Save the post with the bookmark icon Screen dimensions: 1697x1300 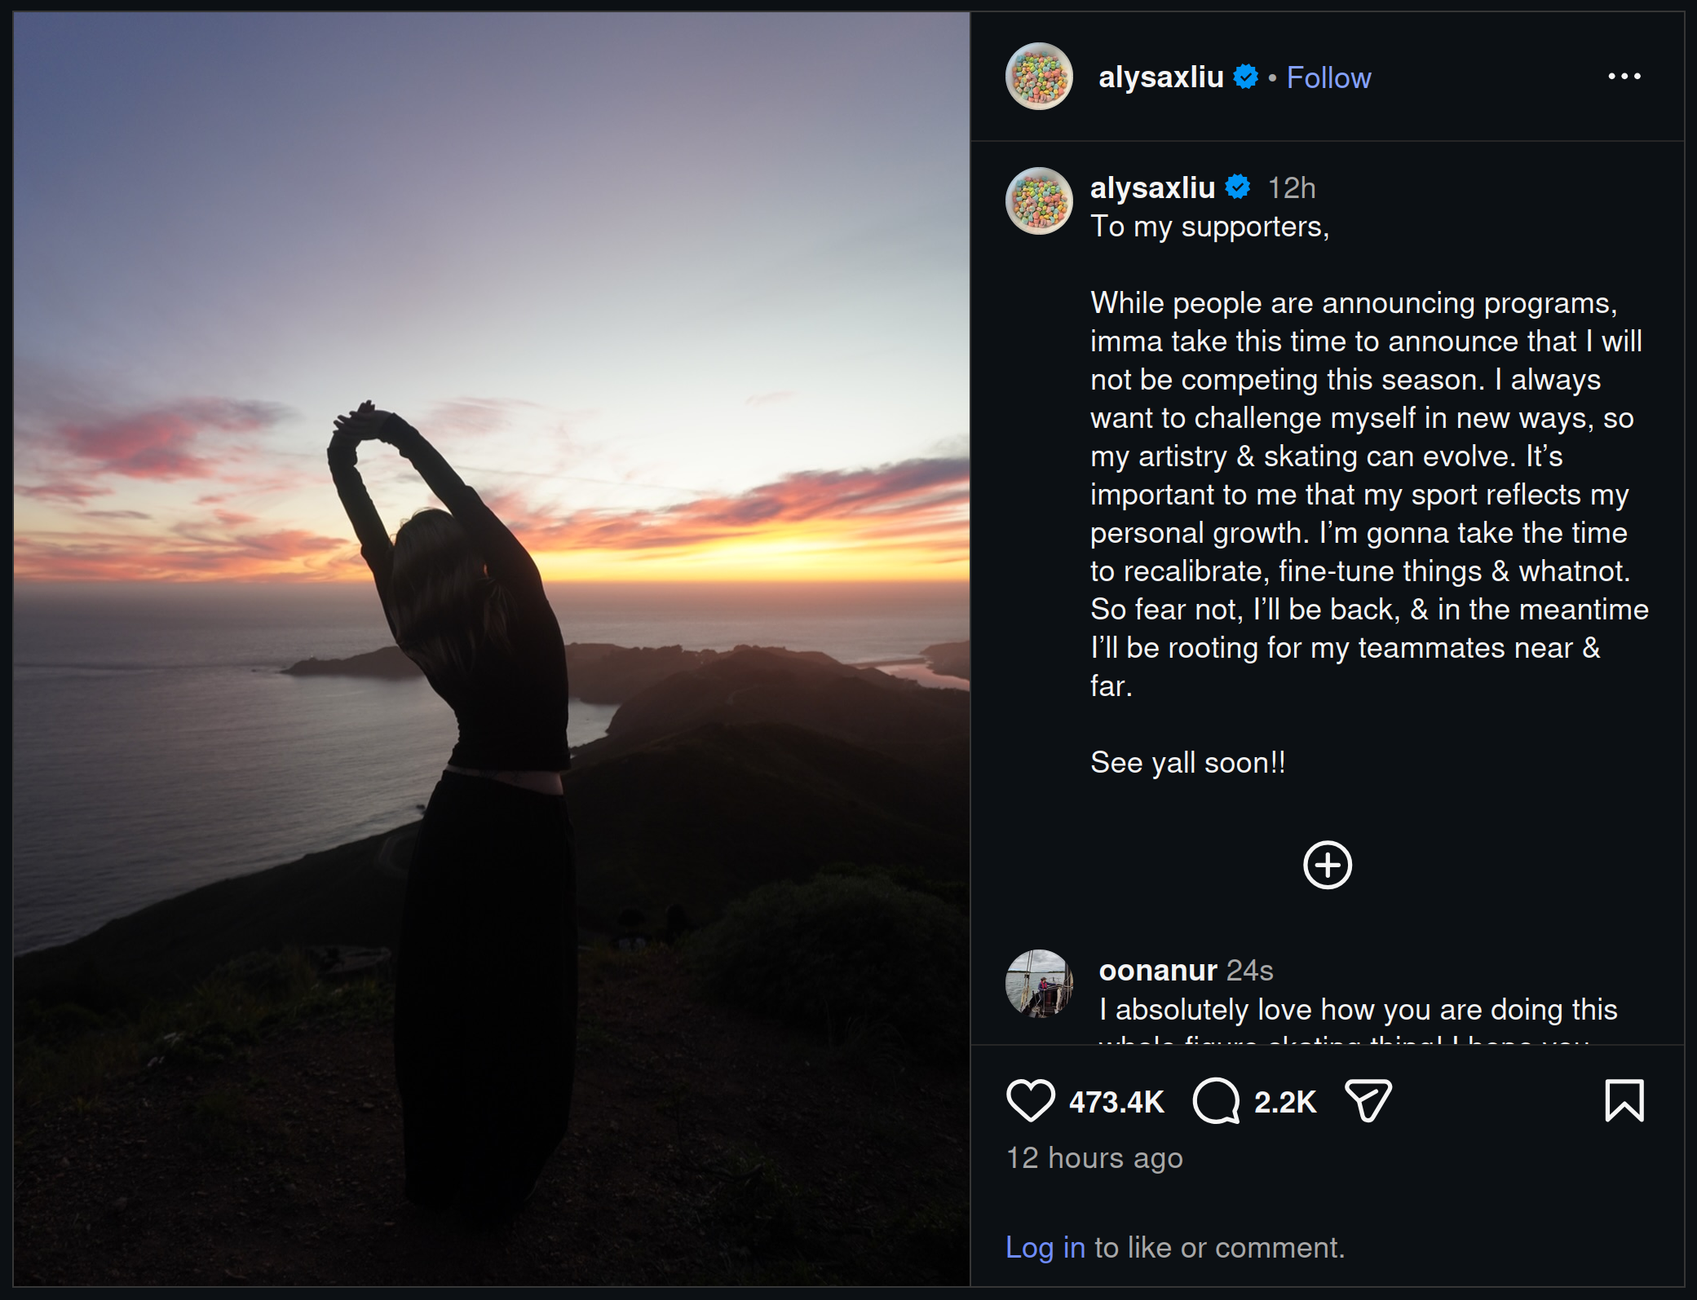tap(1624, 1100)
